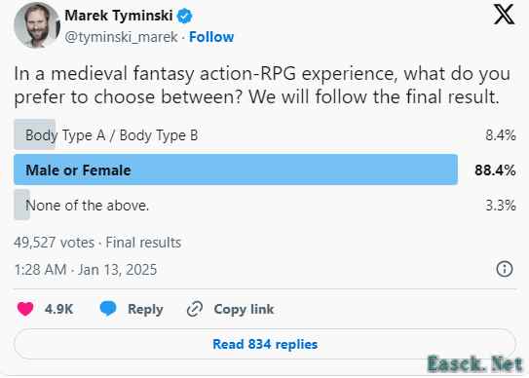The image size is (529, 378).
Task: Click the 49,527 votes text
Action: 54,243
